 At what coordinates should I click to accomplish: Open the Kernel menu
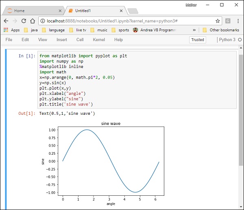(x=99, y=39)
